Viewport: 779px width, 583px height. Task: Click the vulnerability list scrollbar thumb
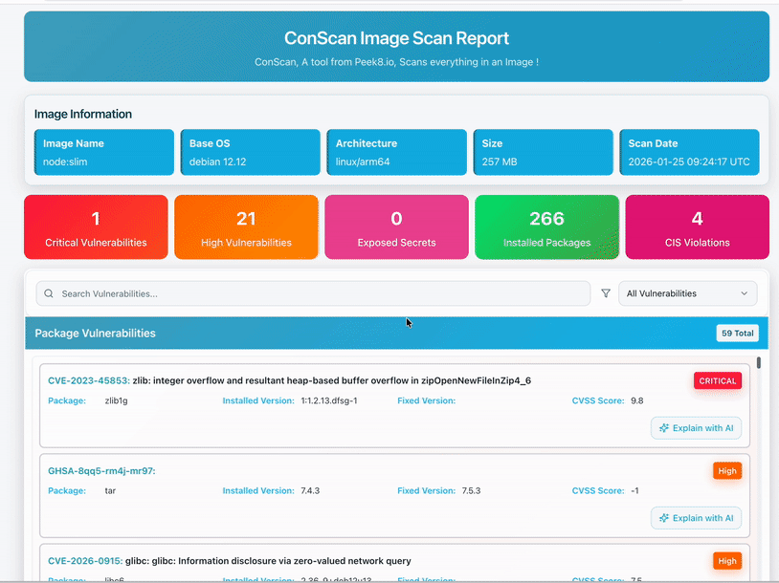[x=759, y=362]
